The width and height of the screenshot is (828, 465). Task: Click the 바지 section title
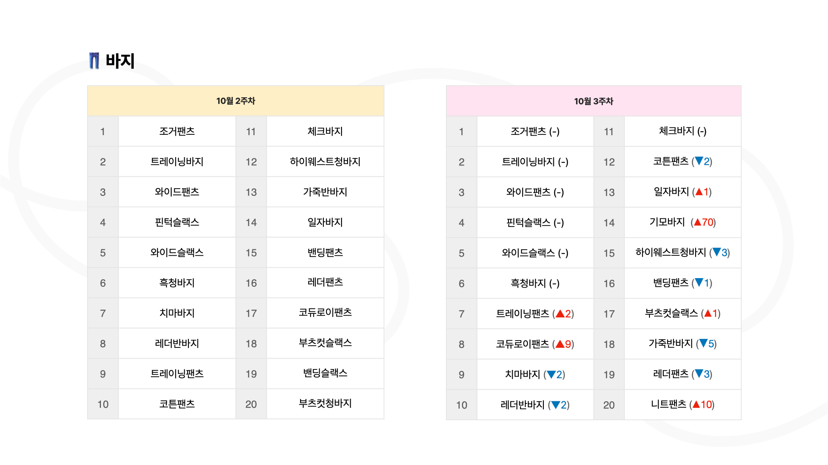[x=120, y=61]
